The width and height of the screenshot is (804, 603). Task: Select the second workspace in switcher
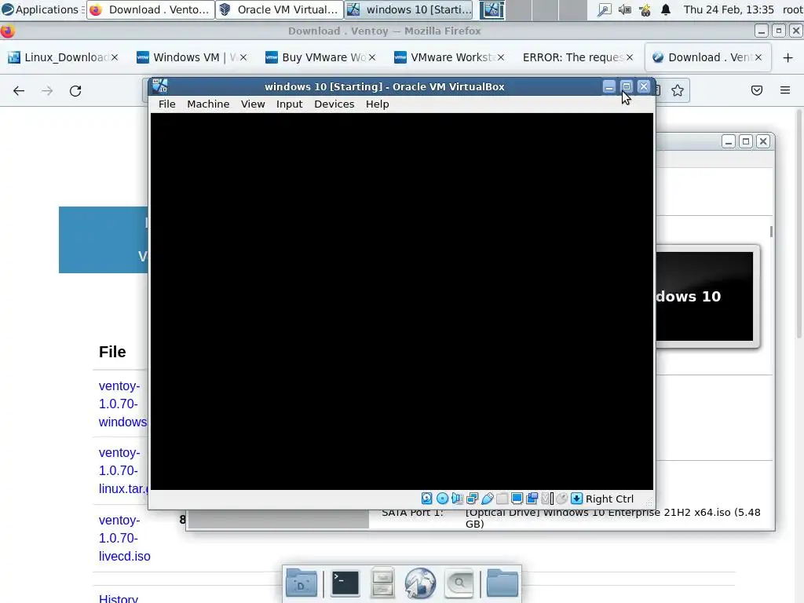click(x=519, y=9)
